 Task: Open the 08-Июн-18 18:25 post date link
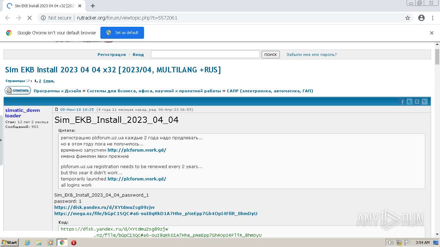tap(77, 110)
